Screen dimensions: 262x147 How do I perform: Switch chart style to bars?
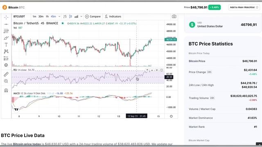(x=65, y=16)
